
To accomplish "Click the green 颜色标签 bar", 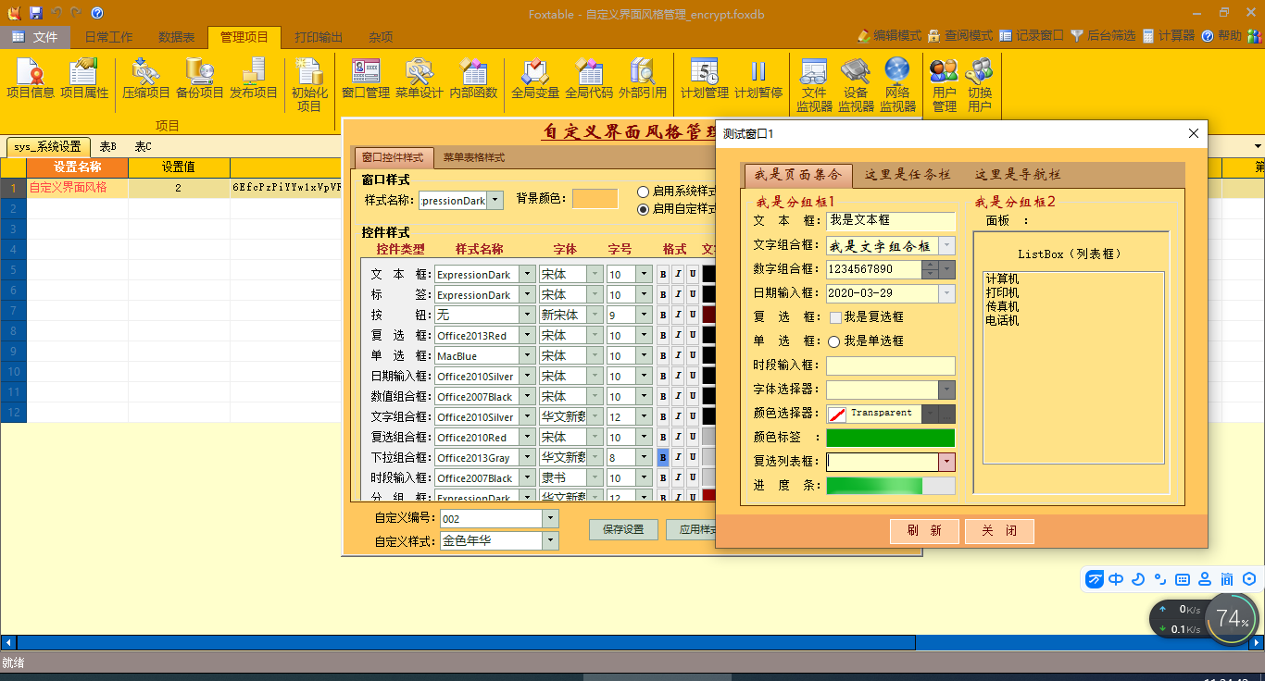I will (x=890, y=438).
